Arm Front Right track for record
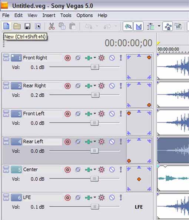This screenshot has width=189, height=220. point(67,58)
